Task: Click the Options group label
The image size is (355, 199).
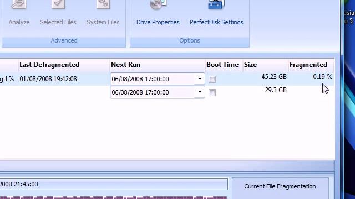Action: 190,40
